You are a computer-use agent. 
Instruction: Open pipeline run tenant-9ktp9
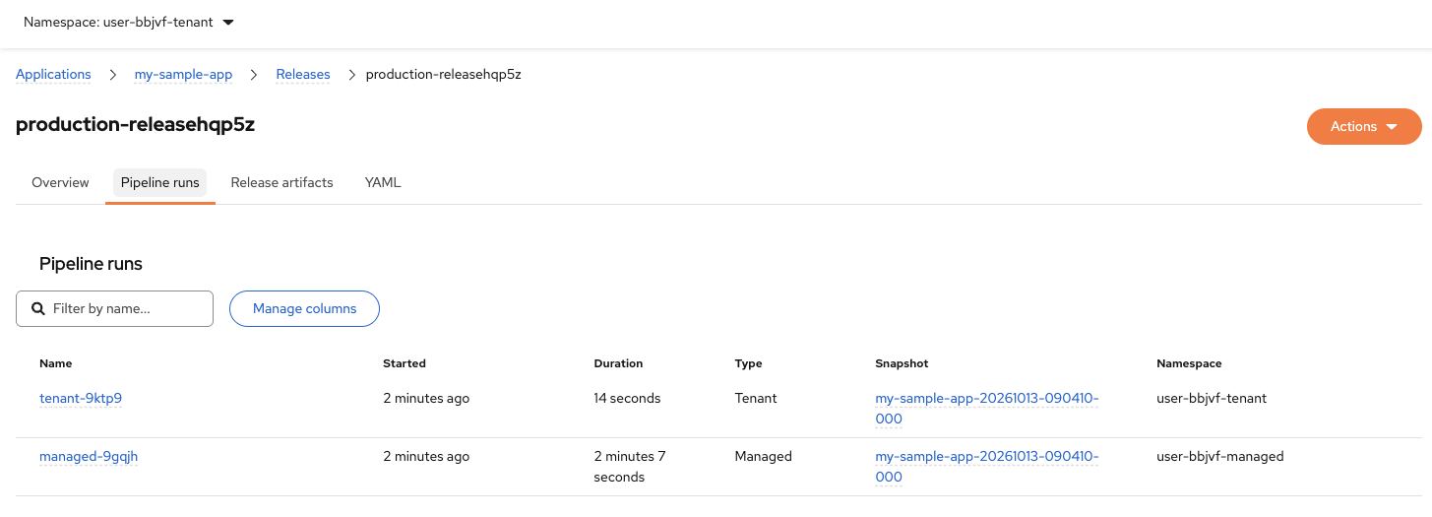(x=81, y=399)
